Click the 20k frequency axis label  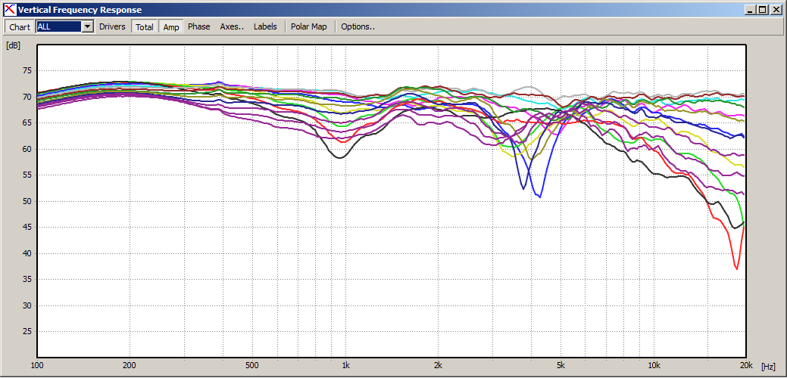(746, 364)
